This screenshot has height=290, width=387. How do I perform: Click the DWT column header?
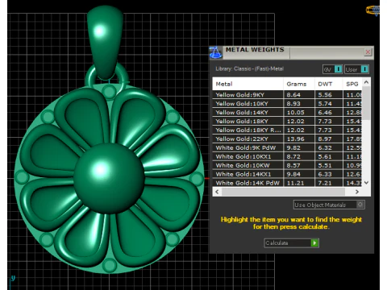pos(328,84)
